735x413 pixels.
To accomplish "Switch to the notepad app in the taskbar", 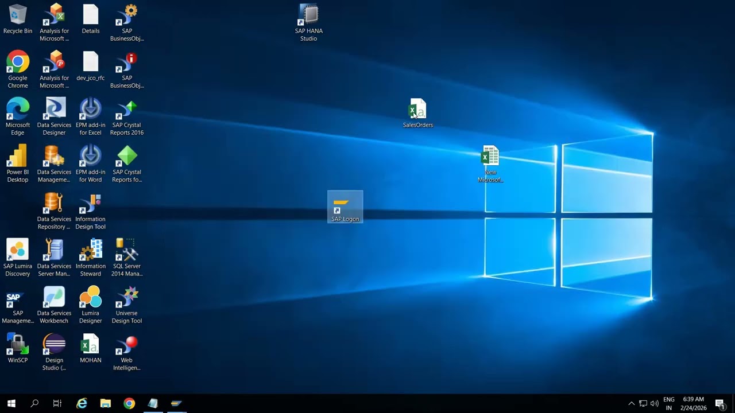I will [153, 403].
